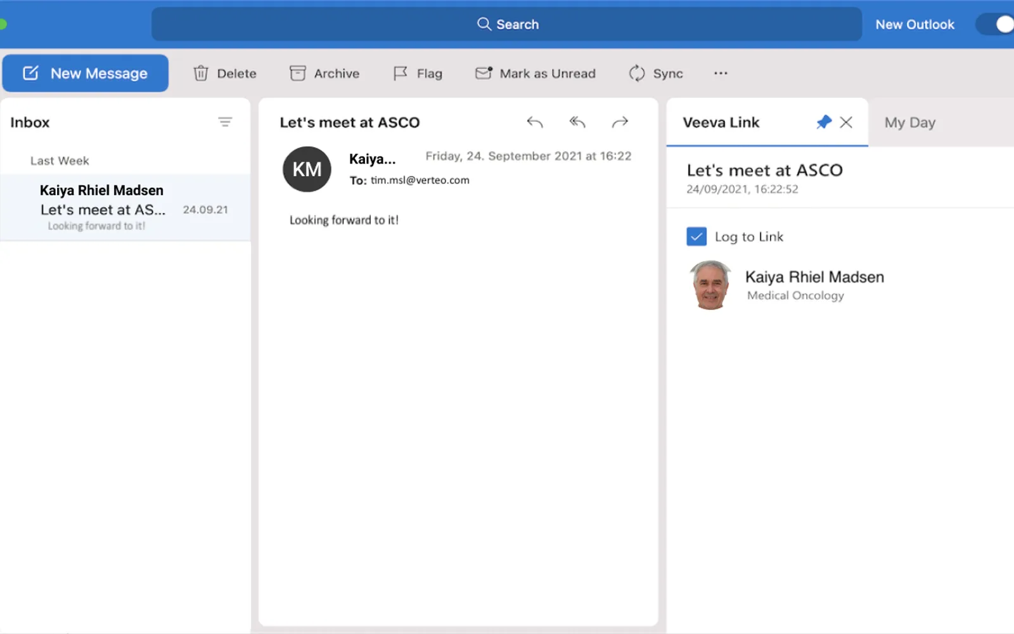The image size is (1014, 634).
Task: Open Kaiya Rhiel Madsen contact name in Veeva Link
Action: [x=814, y=277]
